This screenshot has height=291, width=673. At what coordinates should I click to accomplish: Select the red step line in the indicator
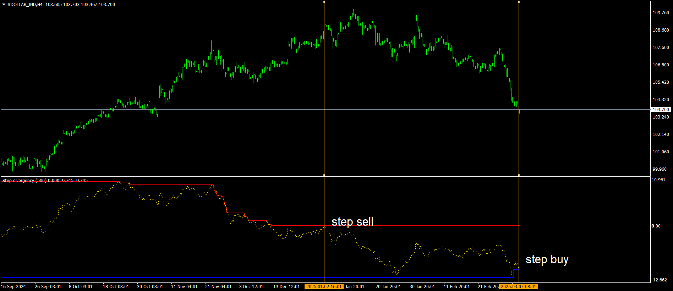coord(170,184)
